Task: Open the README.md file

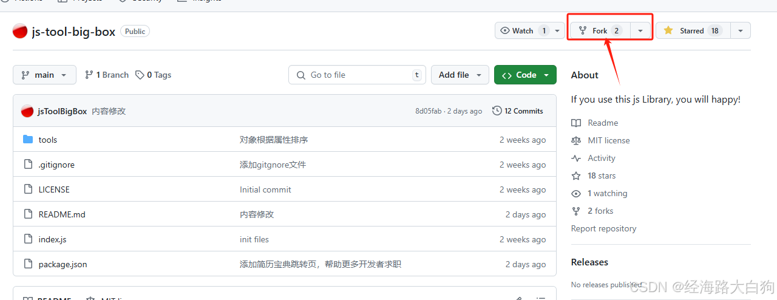Action: click(62, 214)
